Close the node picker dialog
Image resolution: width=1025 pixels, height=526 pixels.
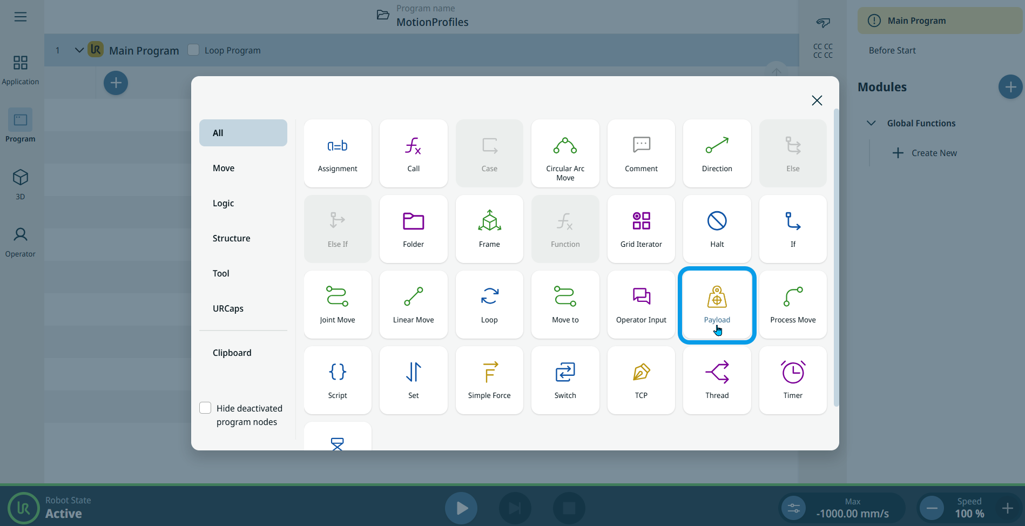pyautogui.click(x=817, y=100)
